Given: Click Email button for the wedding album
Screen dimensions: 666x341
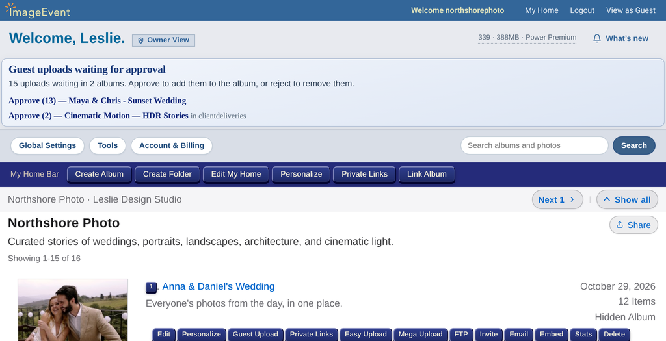Looking at the screenshot, I should point(518,335).
